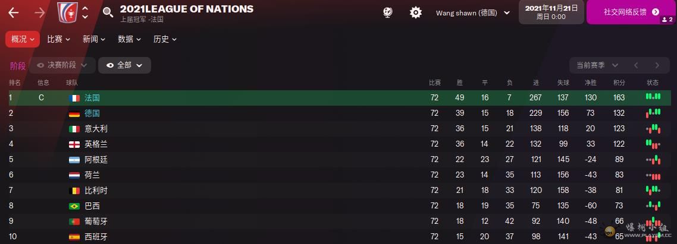Open the Wang shawn manager dropdown
Image resolution: width=677 pixels, height=244 pixels.
coord(473,12)
